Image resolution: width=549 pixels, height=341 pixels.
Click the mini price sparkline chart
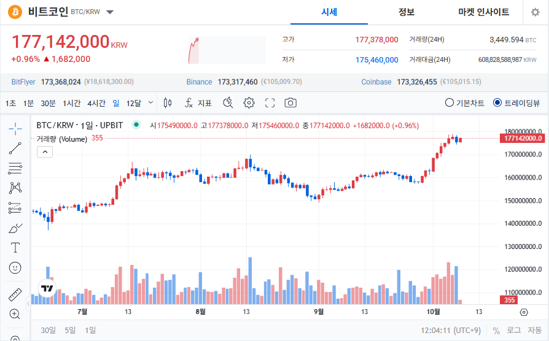227,50
